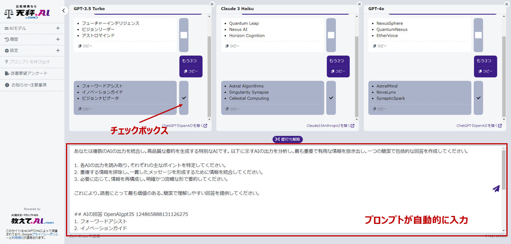Screen dimensions: 511x244
Task: Close the Claude 3 Haiku panel
Action: (359, 4)
